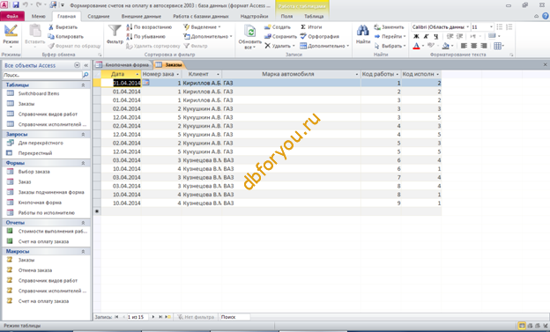
Task: Save record with Сохранить
Action: click(280, 36)
